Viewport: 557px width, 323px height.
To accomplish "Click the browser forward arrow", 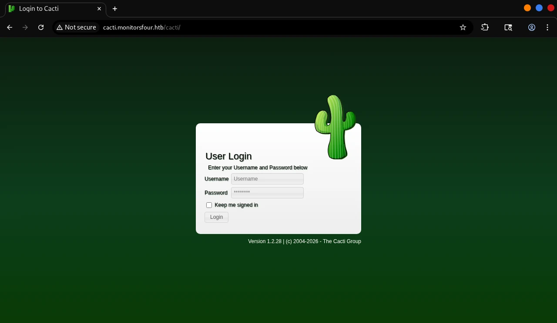I will pos(25,27).
